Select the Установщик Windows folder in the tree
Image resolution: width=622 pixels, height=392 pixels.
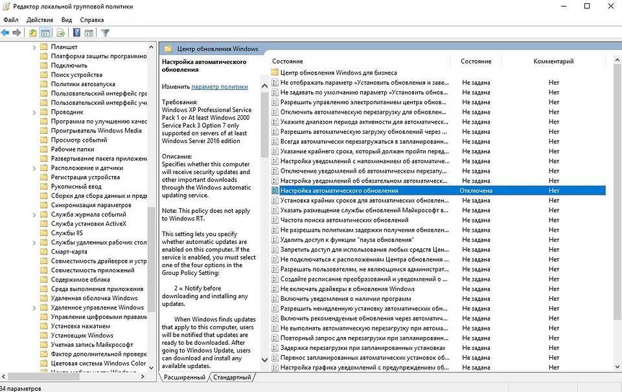click(82, 336)
